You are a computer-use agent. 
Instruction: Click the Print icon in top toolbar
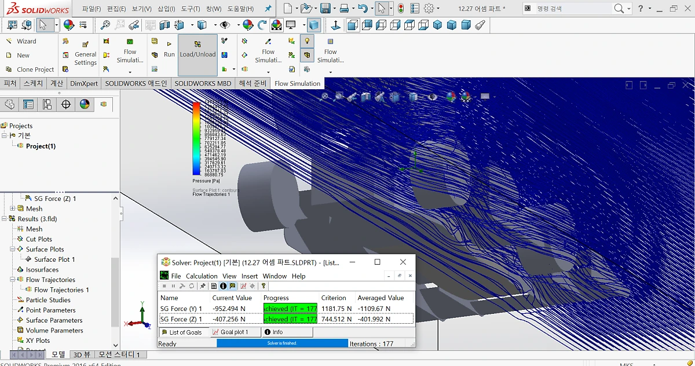[x=344, y=9]
